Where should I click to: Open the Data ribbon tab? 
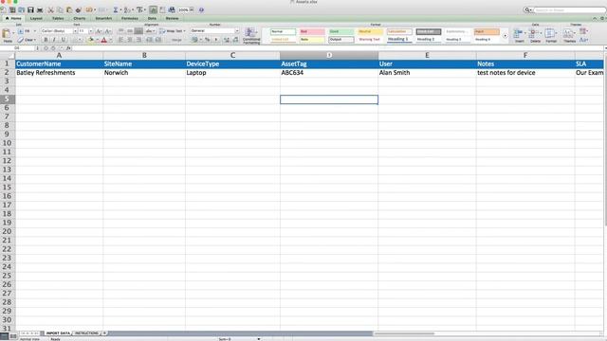(152, 18)
